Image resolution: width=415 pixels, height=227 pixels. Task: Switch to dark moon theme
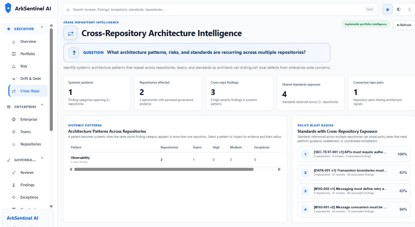point(410,10)
